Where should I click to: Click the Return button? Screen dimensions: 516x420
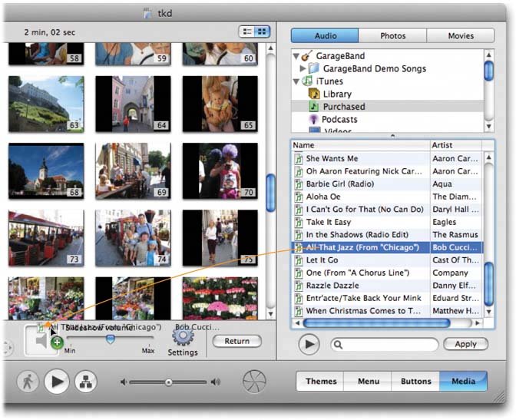coord(237,341)
